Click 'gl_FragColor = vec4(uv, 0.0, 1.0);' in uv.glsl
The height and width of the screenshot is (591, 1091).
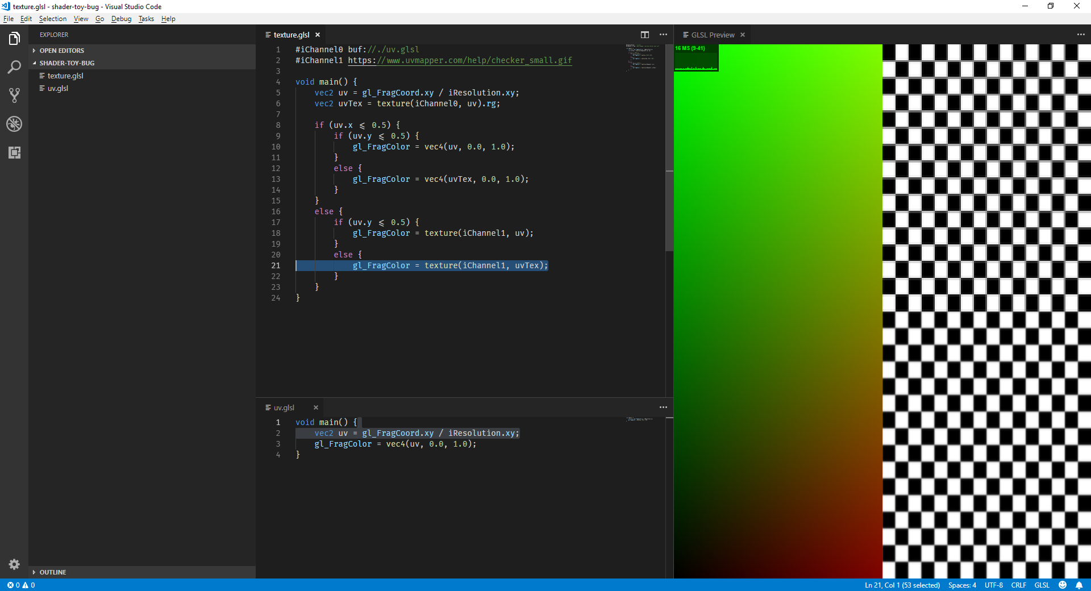pos(395,444)
